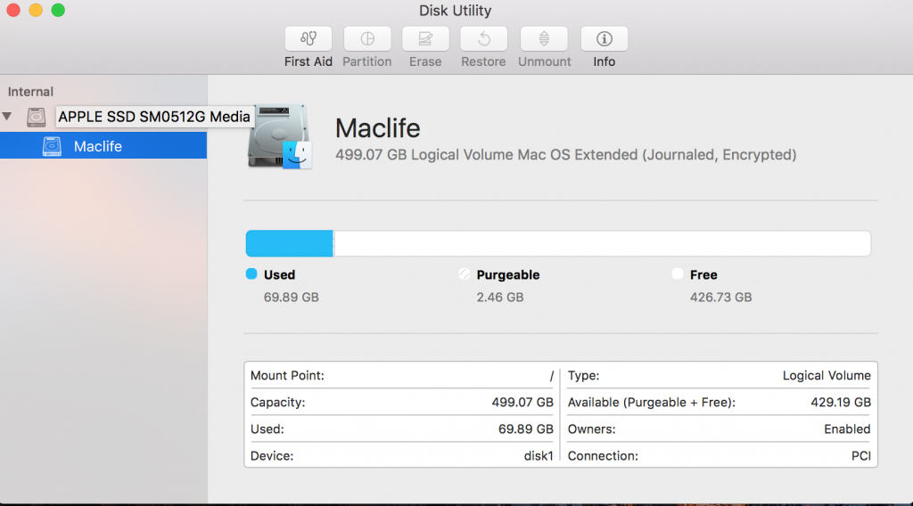Collapse the APPLE SSD disclosure triangle
Viewport: 913px width, 506px height.
point(7,117)
